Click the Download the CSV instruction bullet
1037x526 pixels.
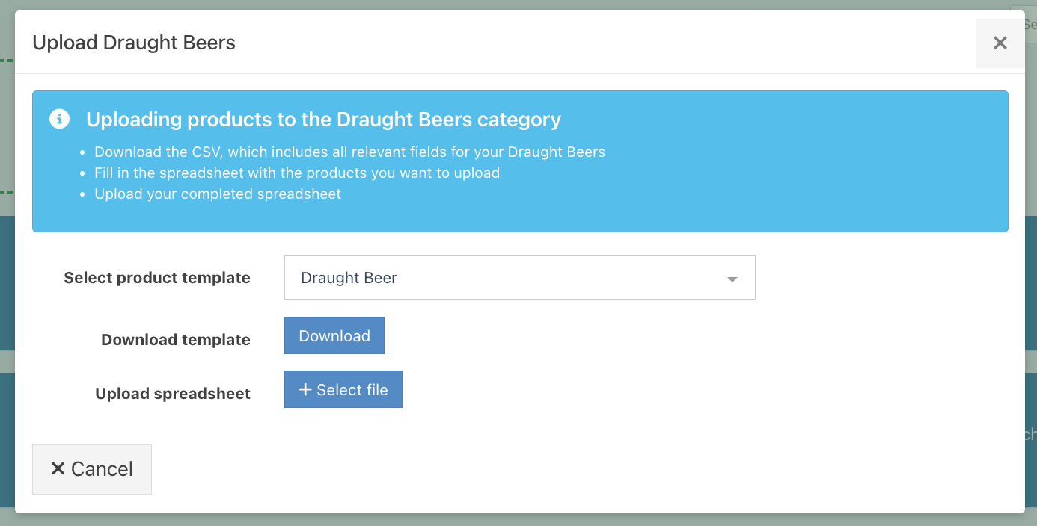349,152
